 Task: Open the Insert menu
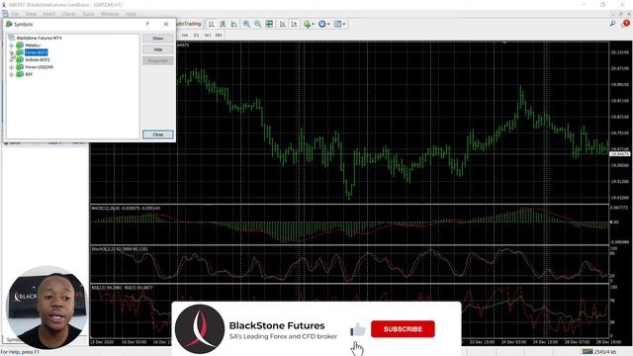pyautogui.click(x=48, y=14)
